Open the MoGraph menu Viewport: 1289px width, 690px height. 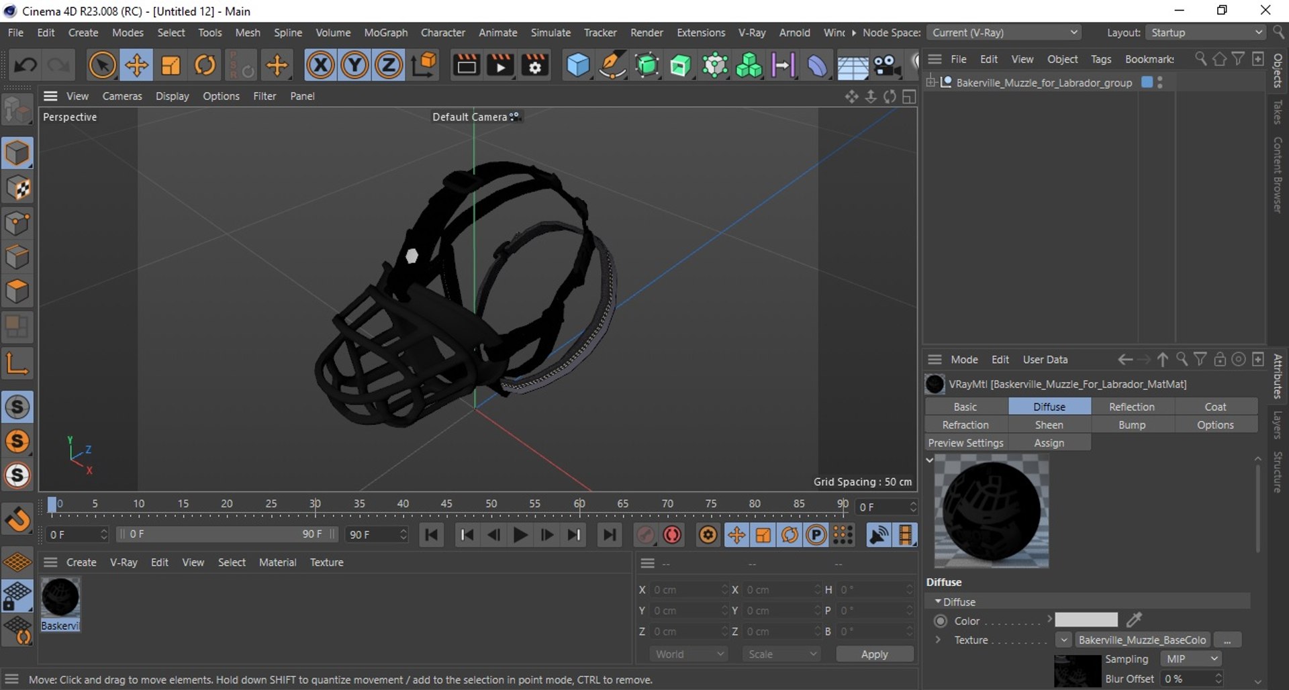(x=385, y=32)
